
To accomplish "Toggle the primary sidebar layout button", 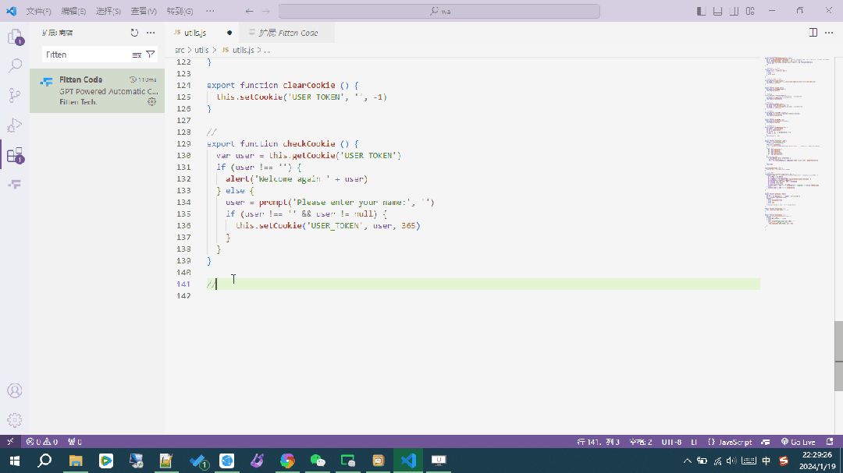I will coord(701,11).
